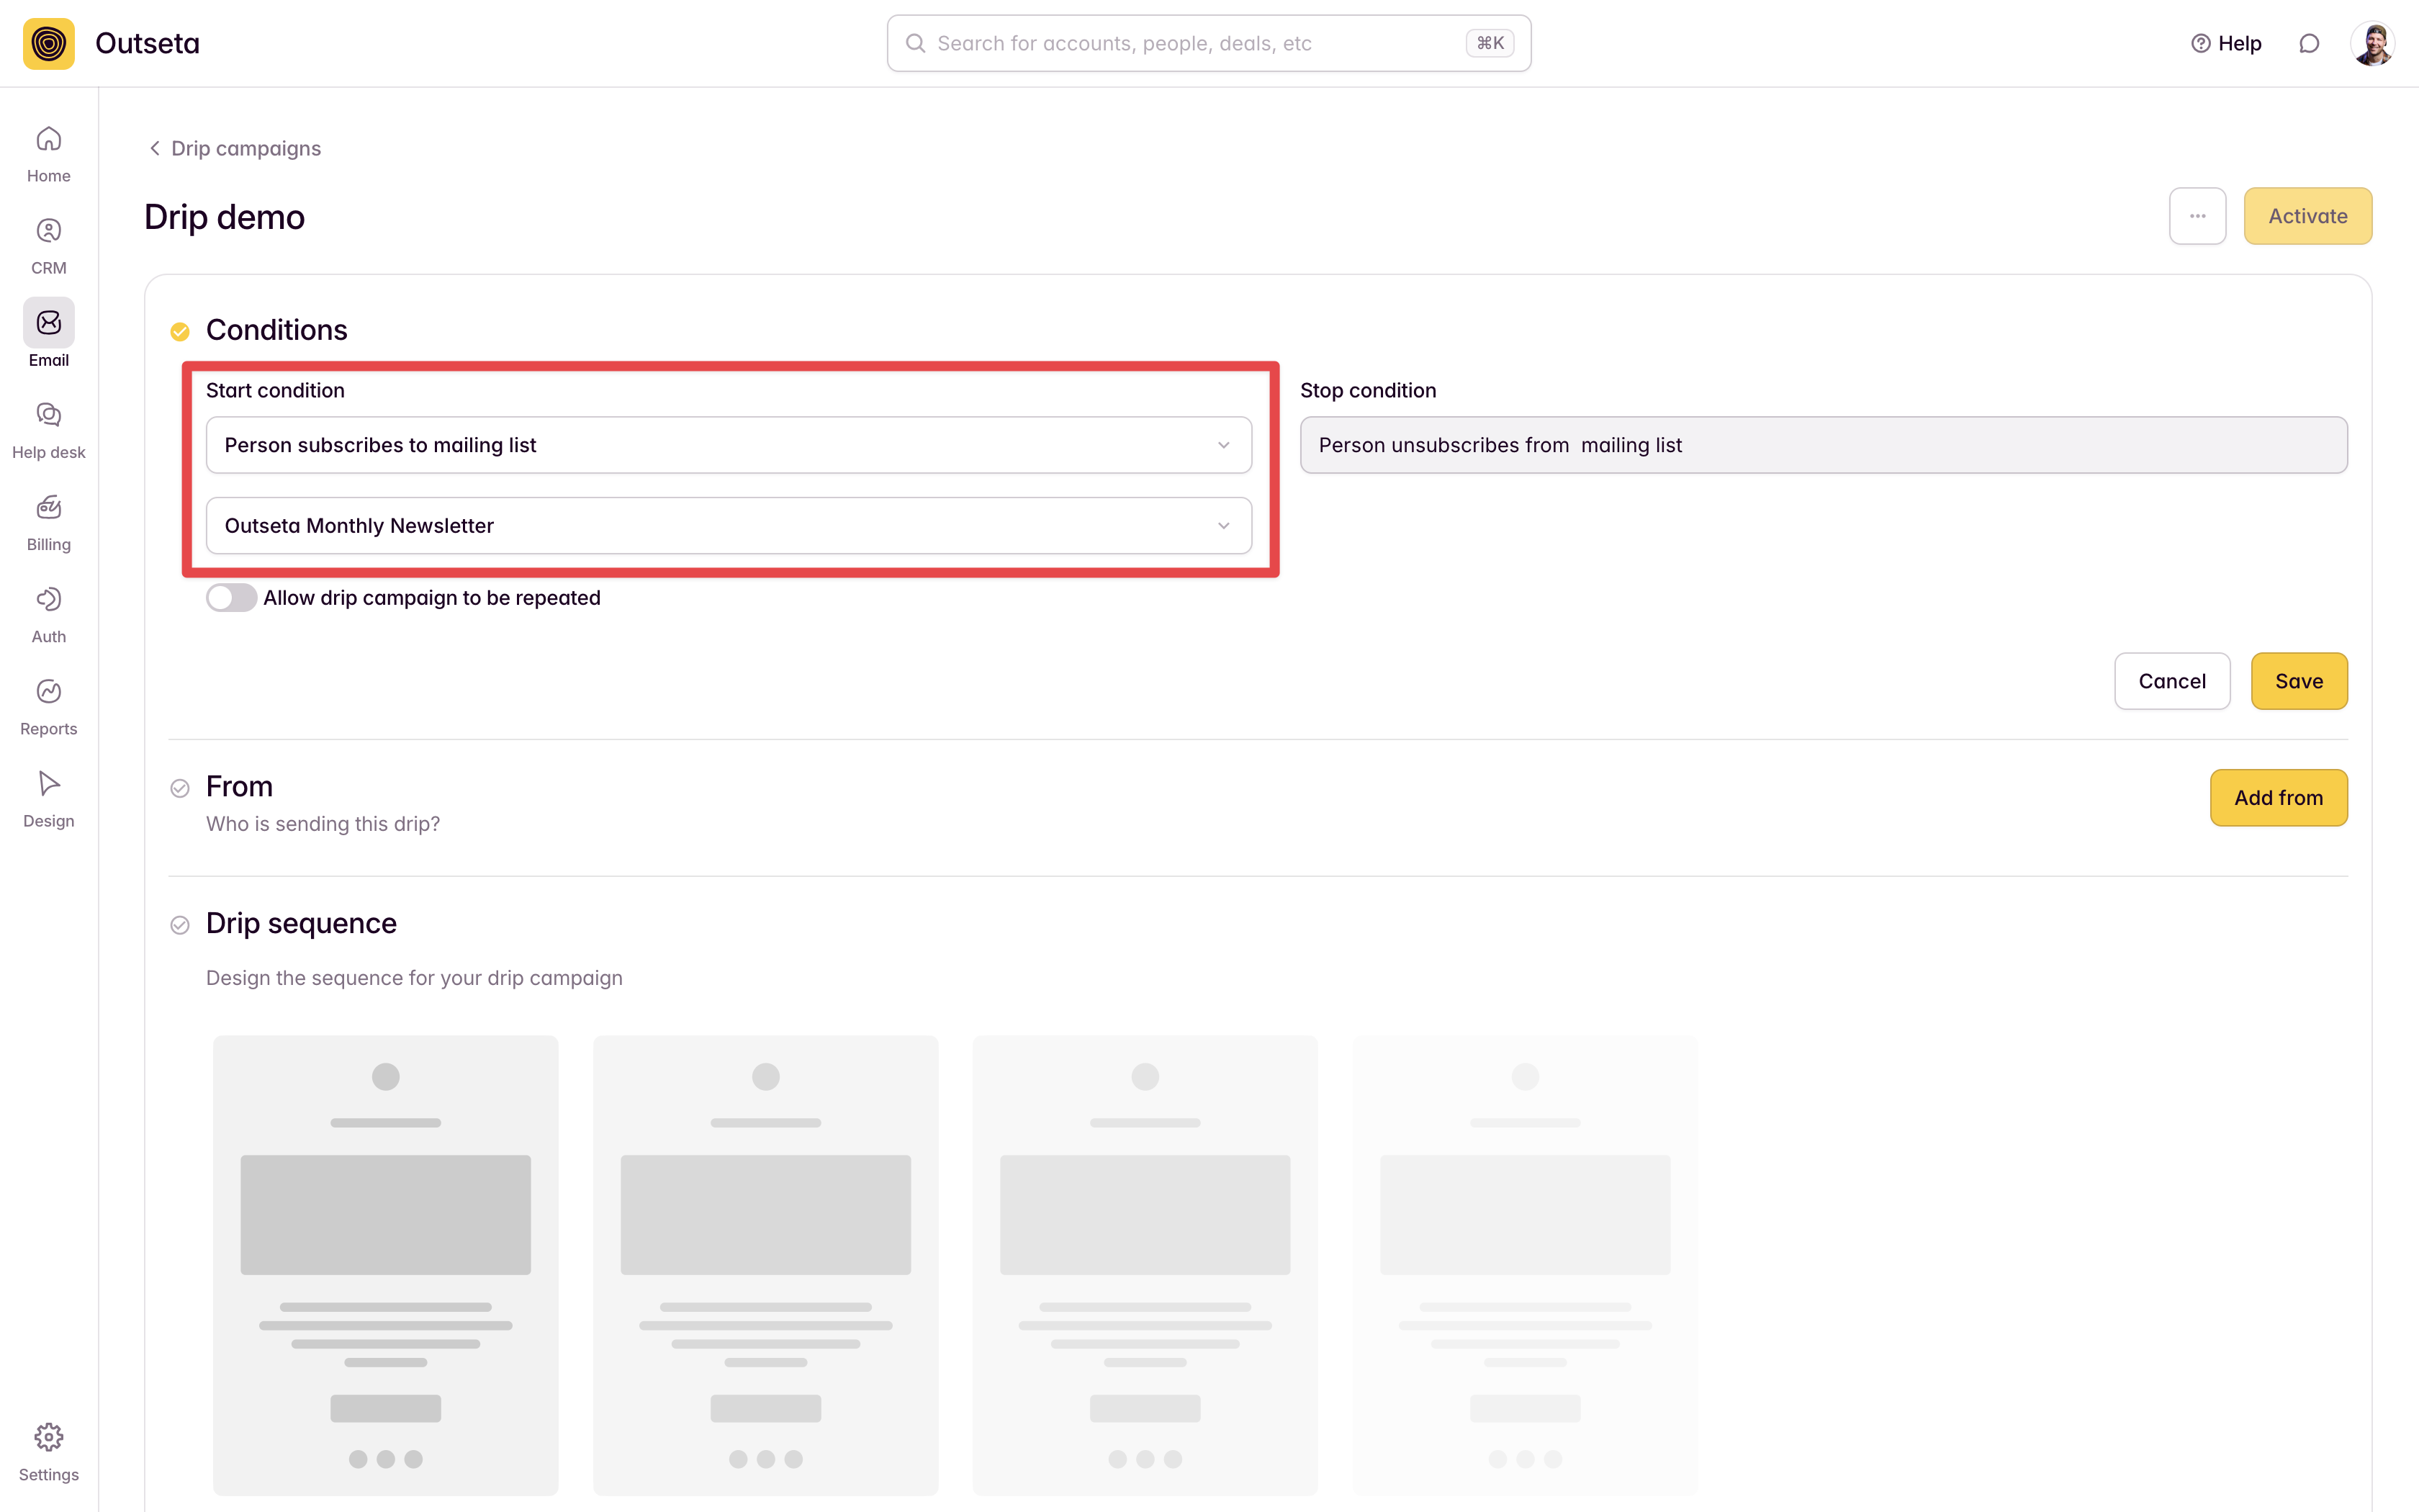Open the Reports section in sidebar
This screenshot has width=2419, height=1512.
(48, 707)
